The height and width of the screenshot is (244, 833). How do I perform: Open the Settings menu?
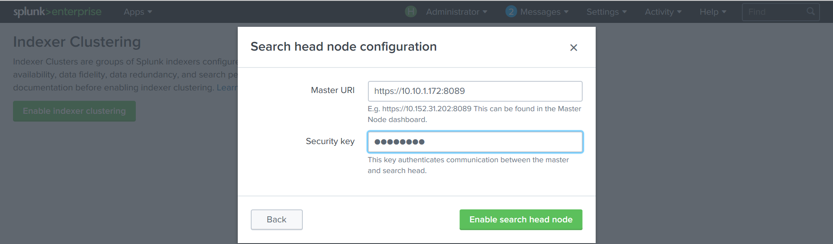[607, 12]
